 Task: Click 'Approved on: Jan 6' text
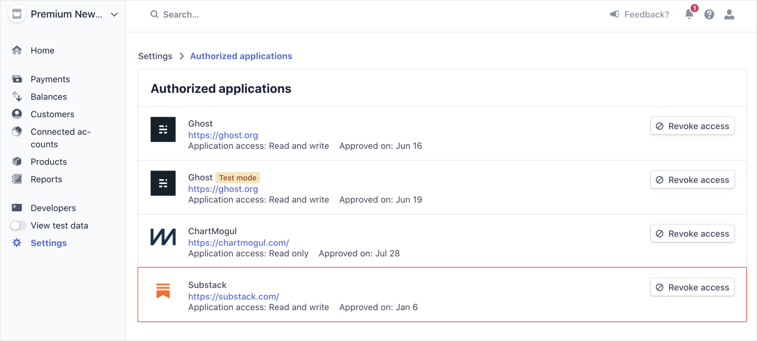pyautogui.click(x=378, y=307)
